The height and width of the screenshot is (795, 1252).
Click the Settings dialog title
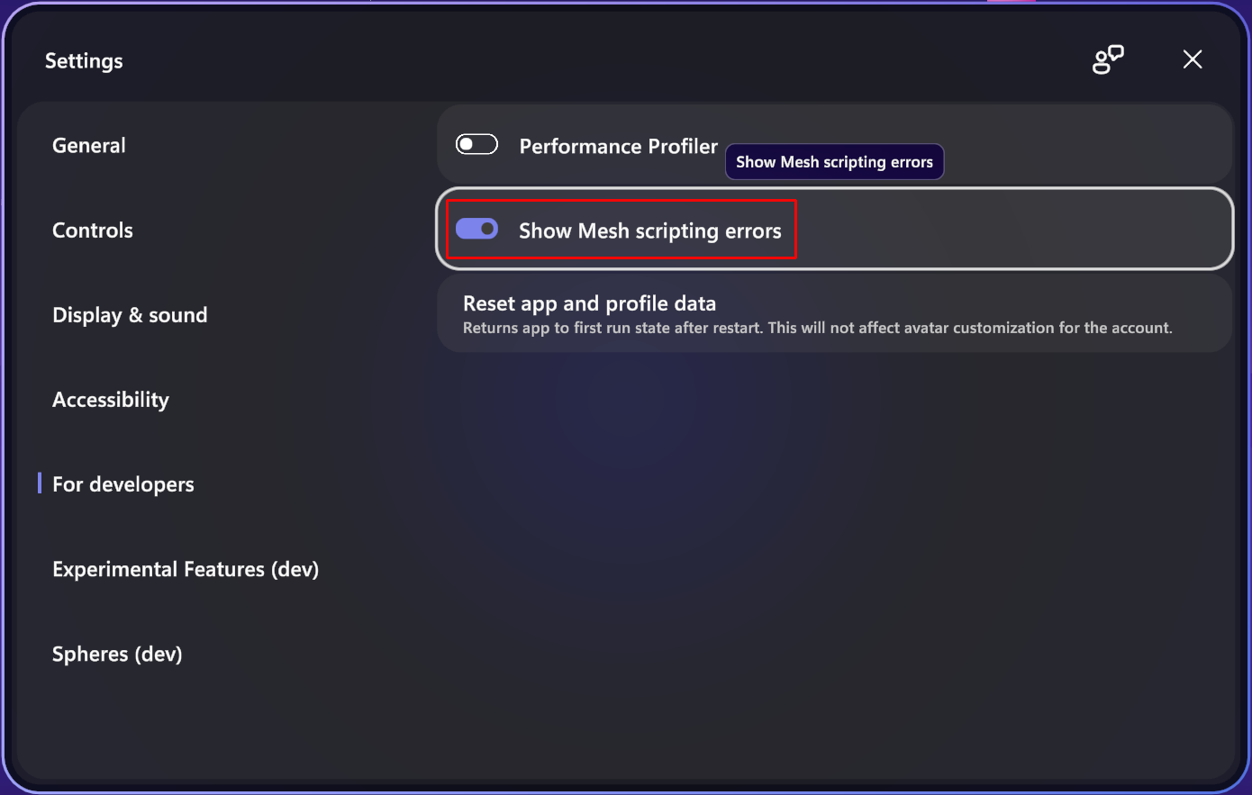click(84, 60)
